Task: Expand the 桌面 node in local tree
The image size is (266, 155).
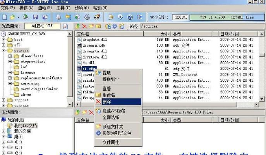Action: [x=3, y=136]
